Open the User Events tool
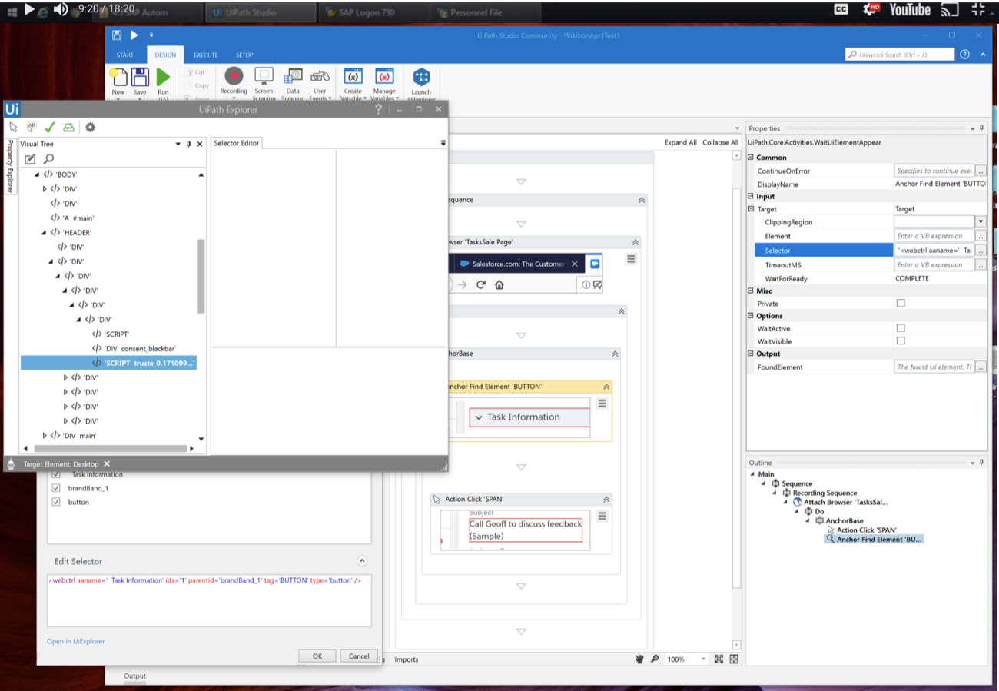 point(320,76)
